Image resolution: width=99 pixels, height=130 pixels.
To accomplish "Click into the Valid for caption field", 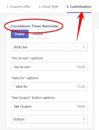I will 49,86.
